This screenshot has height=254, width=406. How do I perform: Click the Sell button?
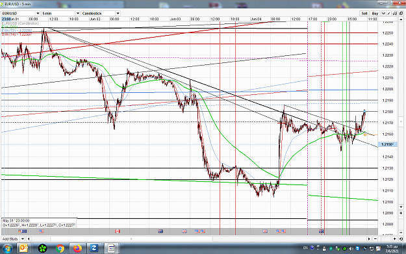[364, 13]
